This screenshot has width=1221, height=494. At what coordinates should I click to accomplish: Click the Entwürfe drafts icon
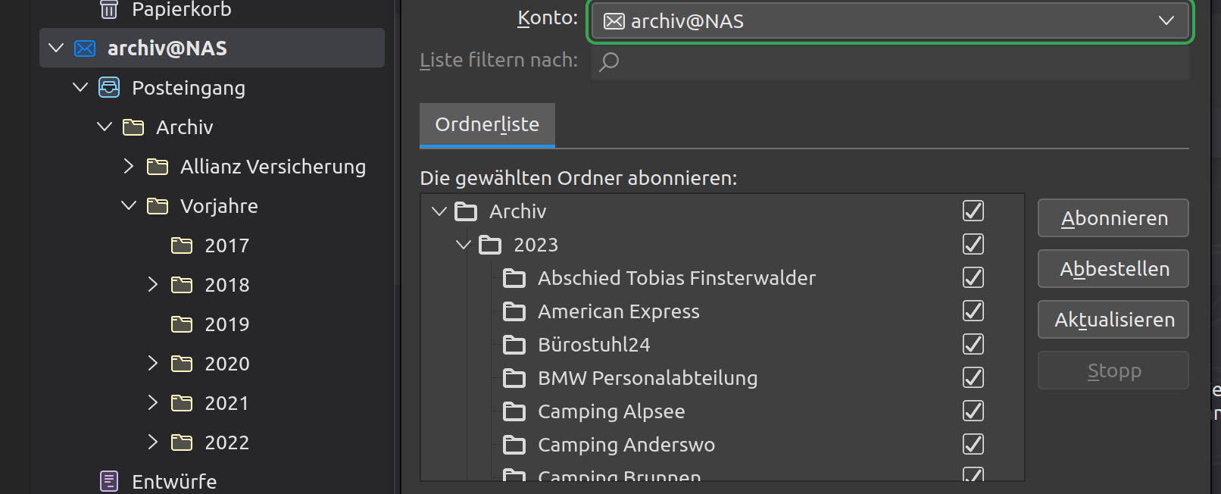[x=109, y=481]
